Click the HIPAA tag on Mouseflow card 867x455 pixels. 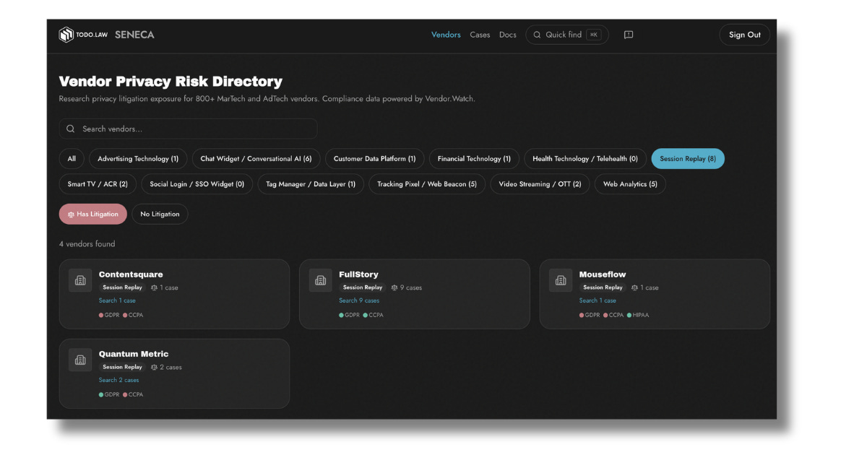638,315
